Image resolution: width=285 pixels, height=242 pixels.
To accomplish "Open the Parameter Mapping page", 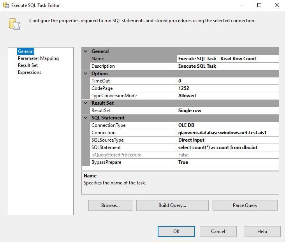I will click(x=38, y=58).
